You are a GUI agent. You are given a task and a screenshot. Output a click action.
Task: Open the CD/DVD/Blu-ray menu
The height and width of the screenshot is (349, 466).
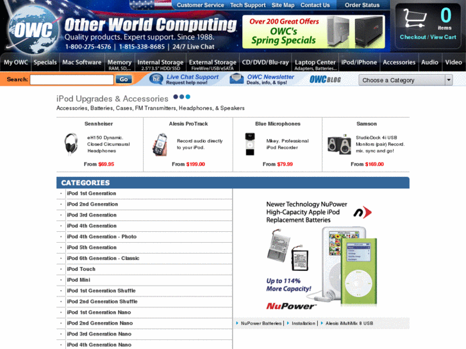click(x=265, y=62)
